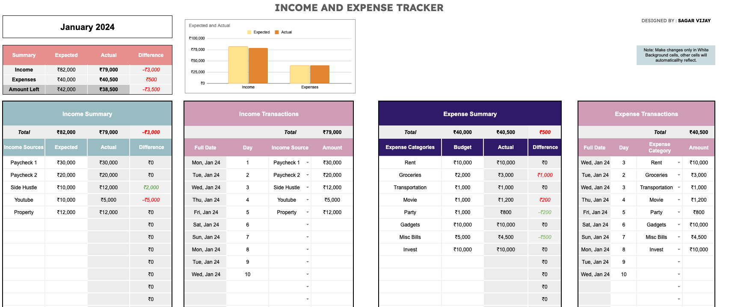Click the Expected and Actual chart title
This screenshot has height=307, width=729.
pos(210,26)
